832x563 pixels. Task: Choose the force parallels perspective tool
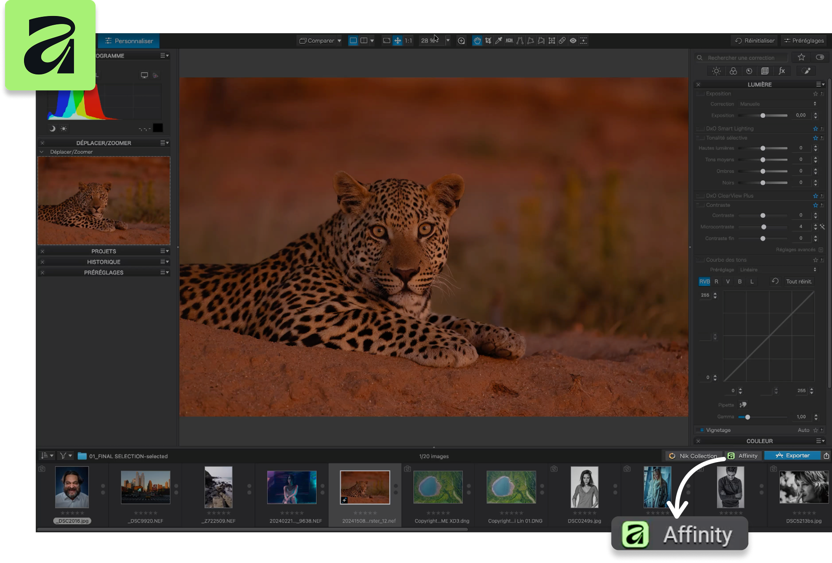tap(520, 41)
